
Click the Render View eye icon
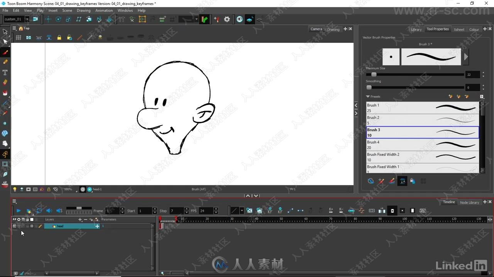(x=240, y=19)
